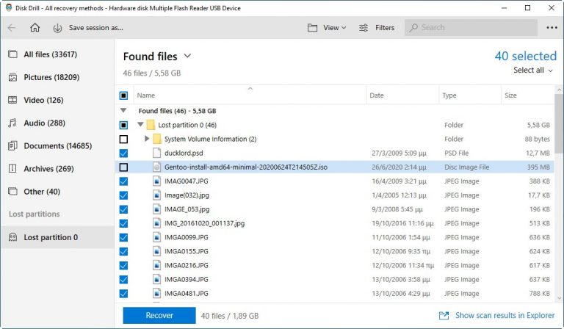The width and height of the screenshot is (564, 329).
Task: Uncheck the Image(032).jpg checkbox
Action: [x=123, y=195]
